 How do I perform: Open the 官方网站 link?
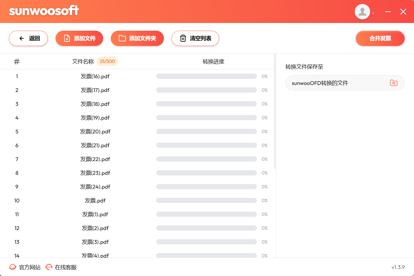tap(30, 267)
